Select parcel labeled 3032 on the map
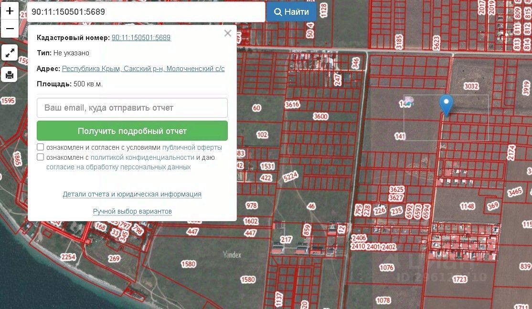Viewport: 532px width, 309px height. point(471,86)
